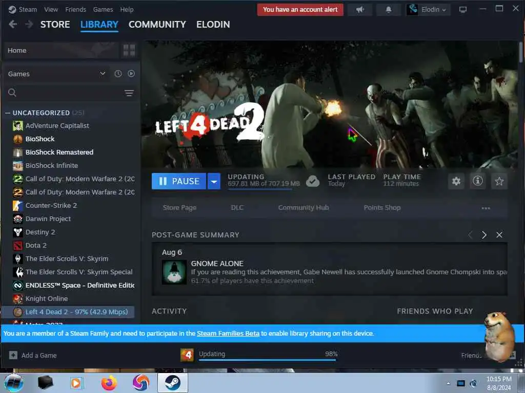This screenshot has width=525, height=393.
Task: Switch to the Library tab
Action: [x=99, y=25]
